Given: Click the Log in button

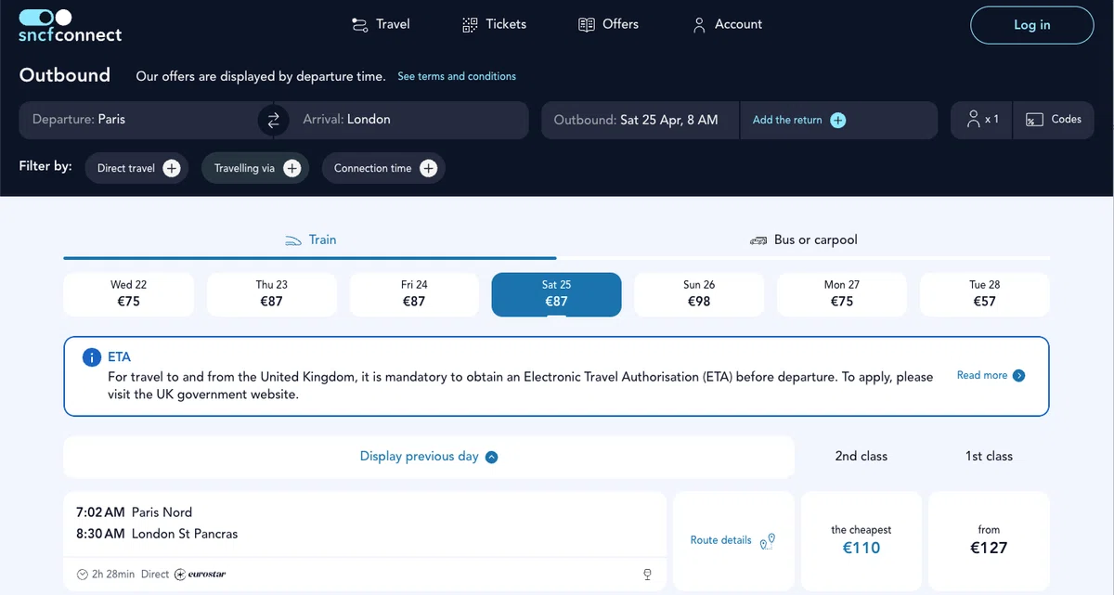Looking at the screenshot, I should [x=1032, y=25].
